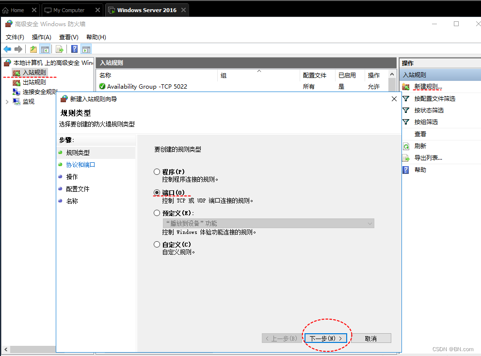Click the 入站规则 icon in tree

[x=16, y=73]
